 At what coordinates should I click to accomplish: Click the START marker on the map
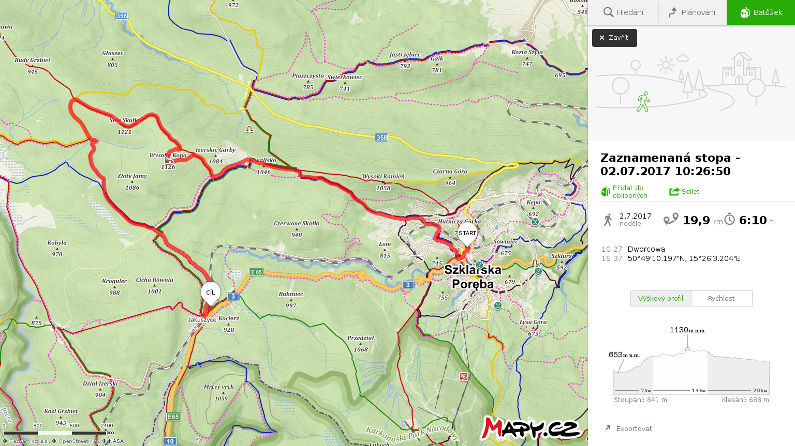click(x=467, y=234)
